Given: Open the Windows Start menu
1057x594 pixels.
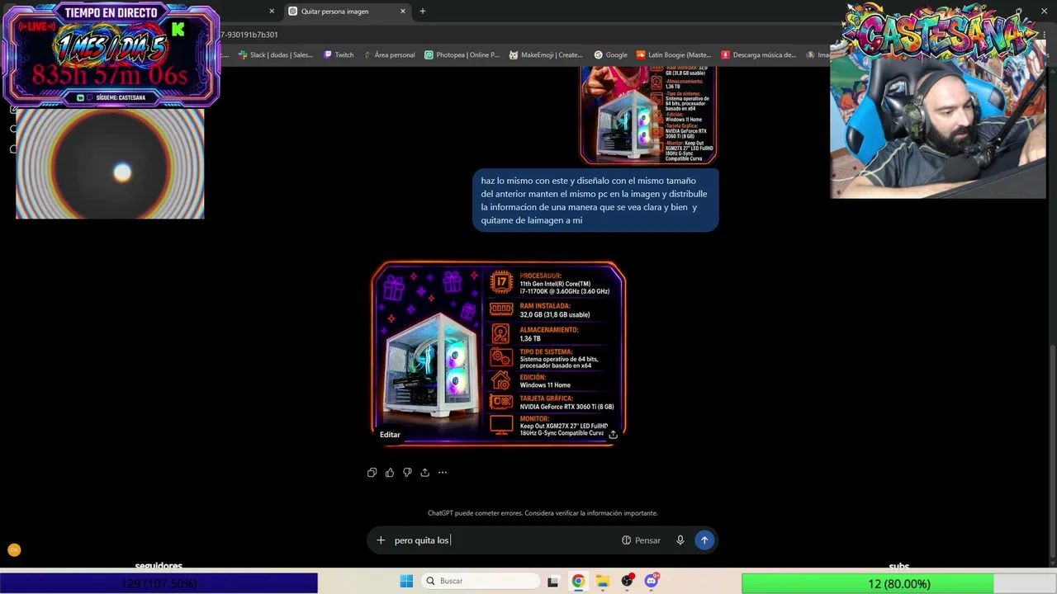Looking at the screenshot, I should tap(406, 581).
